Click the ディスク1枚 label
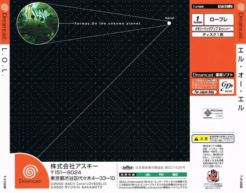Viewport: 246px width, 193px height. pyautogui.click(x=213, y=34)
